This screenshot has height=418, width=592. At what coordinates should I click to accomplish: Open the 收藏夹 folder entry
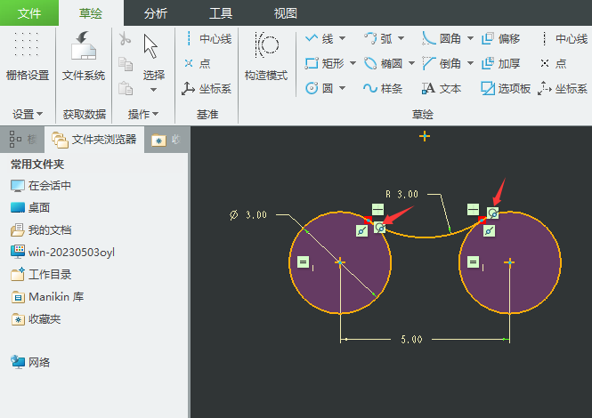(x=36, y=319)
